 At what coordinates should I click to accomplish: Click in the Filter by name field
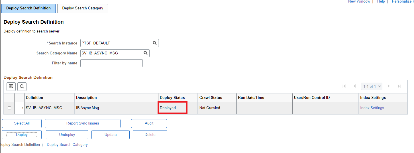[111, 63]
